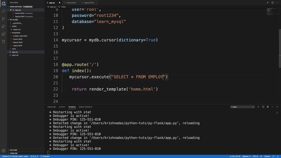Open the Output panel tab
Viewport: 281px width, 158px height.
(x=62, y=107)
